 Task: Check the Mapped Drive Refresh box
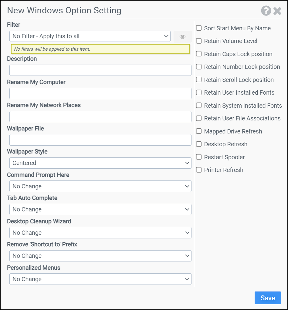(x=199, y=131)
